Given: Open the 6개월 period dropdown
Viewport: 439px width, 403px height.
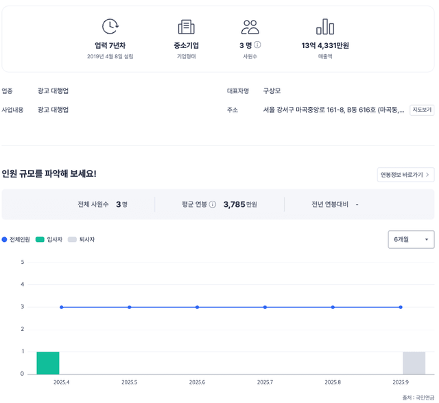Looking at the screenshot, I should tap(411, 239).
